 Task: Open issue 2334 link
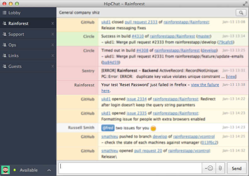137,99
